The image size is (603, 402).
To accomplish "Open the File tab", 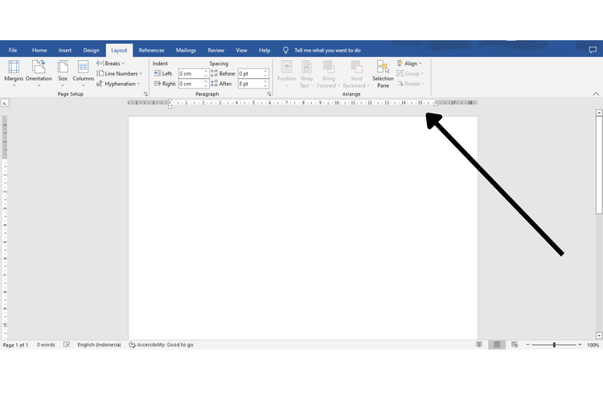I will [x=13, y=50].
